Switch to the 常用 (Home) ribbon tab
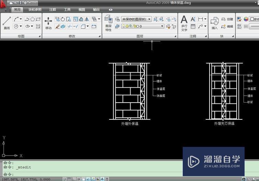Image resolution: width=259 pixels, height=181 pixels. (x=17, y=10)
